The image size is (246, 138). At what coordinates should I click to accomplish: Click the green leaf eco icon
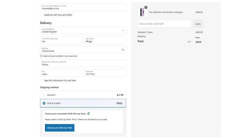pyautogui.click(x=88, y=113)
